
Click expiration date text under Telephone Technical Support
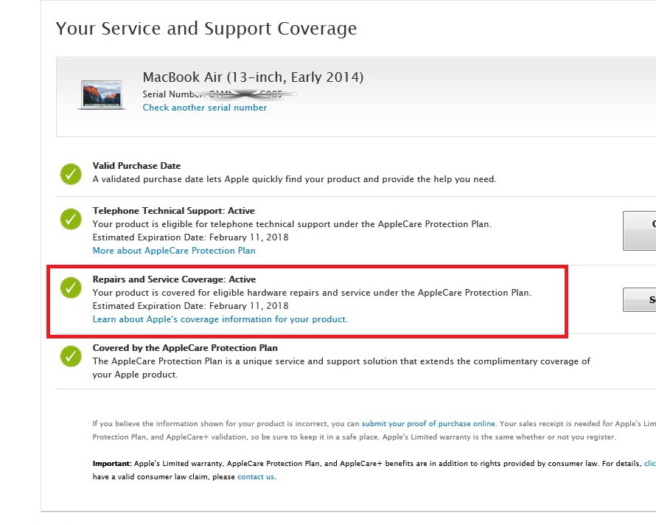point(190,237)
